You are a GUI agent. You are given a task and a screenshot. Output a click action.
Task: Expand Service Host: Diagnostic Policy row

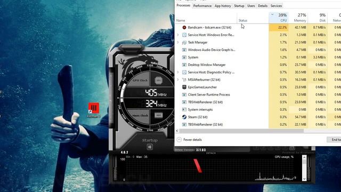(178, 73)
